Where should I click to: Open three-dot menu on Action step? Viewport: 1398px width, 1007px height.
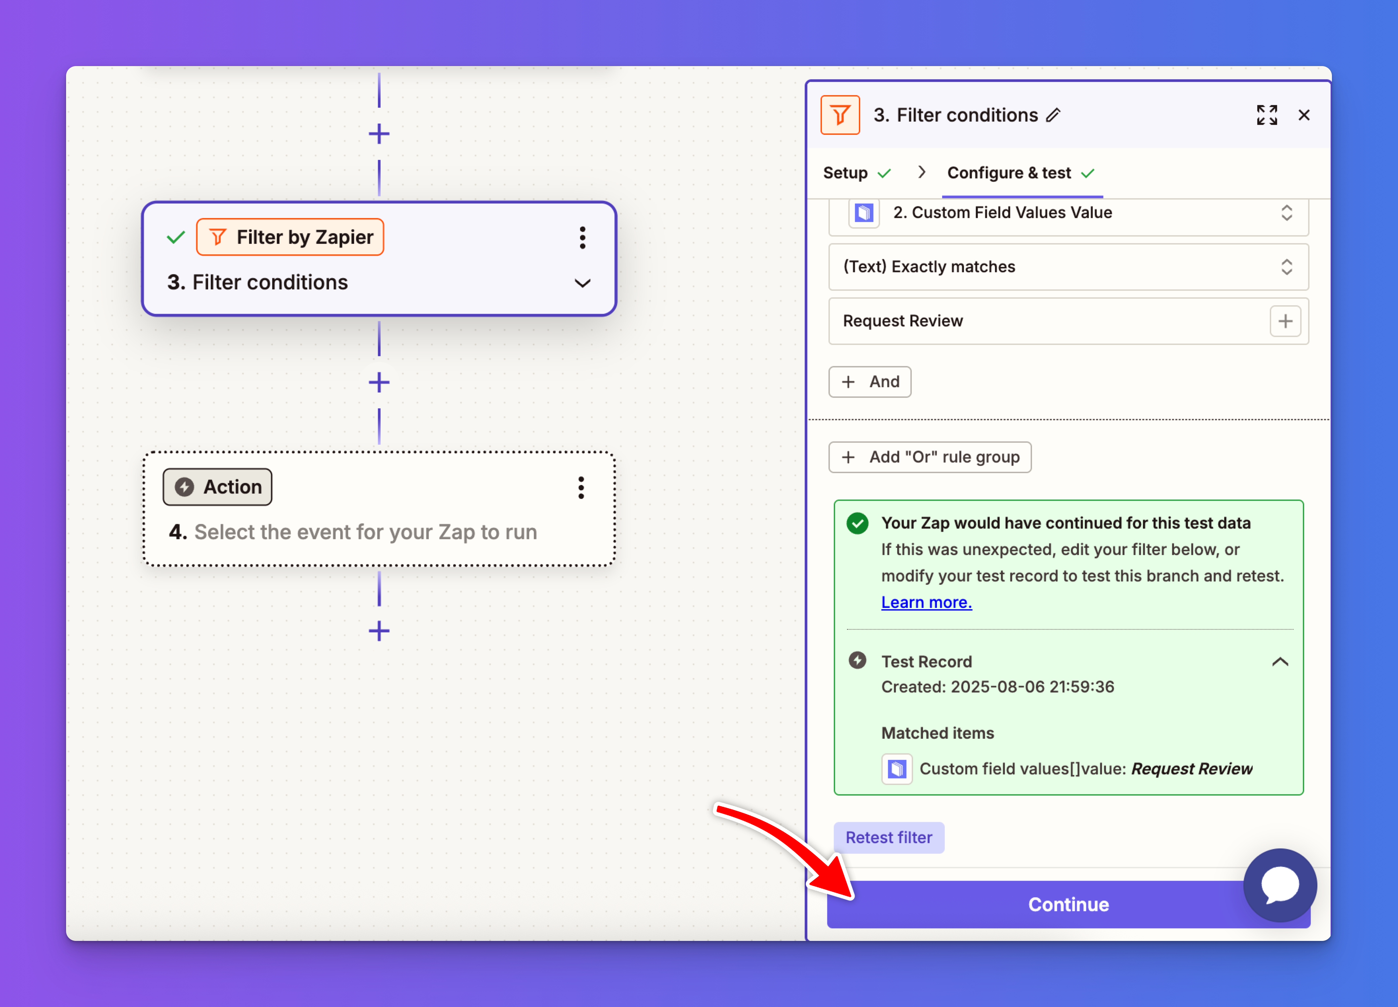point(581,488)
